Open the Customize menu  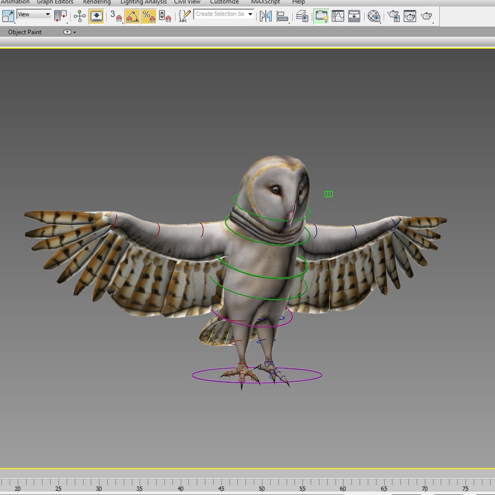pos(225,2)
